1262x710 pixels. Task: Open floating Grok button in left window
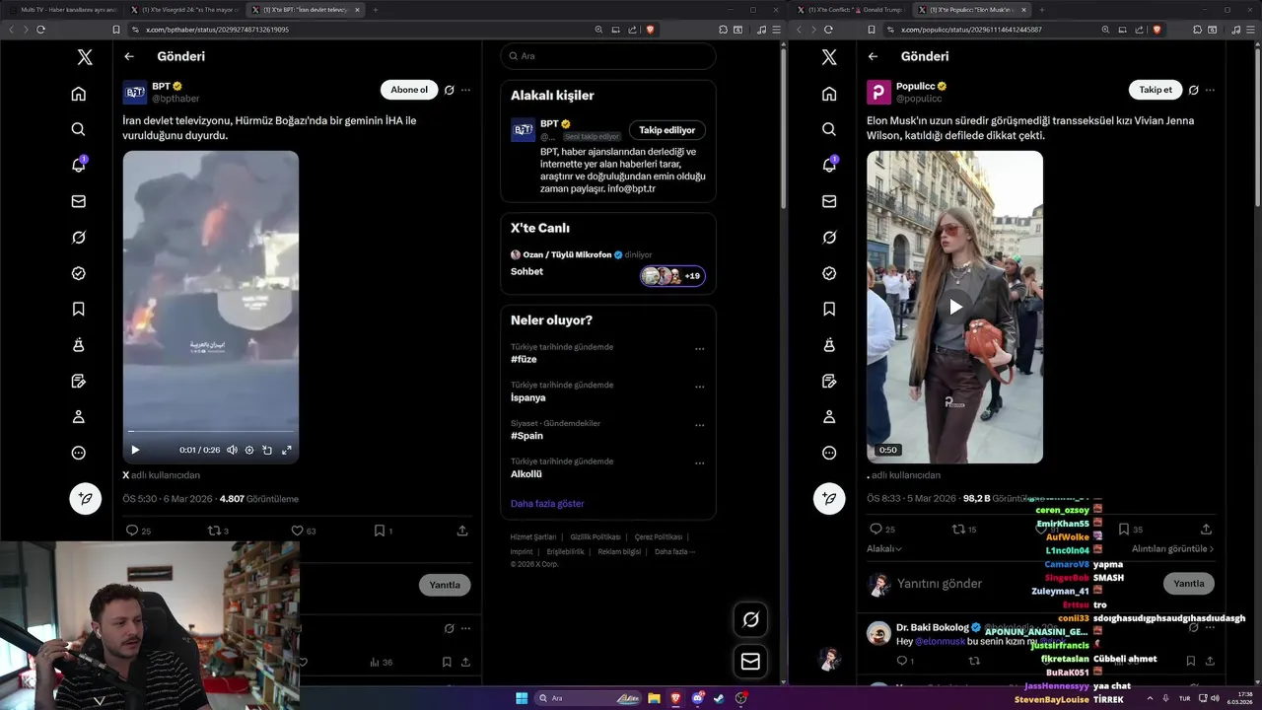[750, 619]
